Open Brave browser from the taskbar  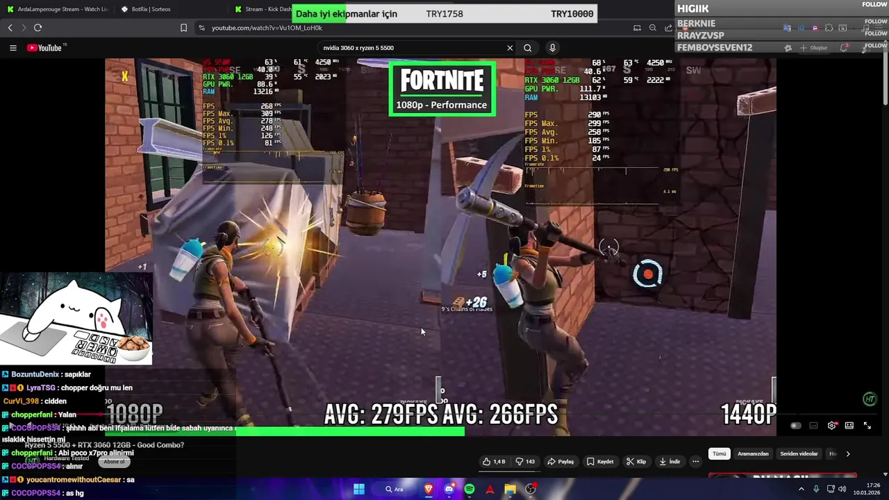[x=429, y=490]
